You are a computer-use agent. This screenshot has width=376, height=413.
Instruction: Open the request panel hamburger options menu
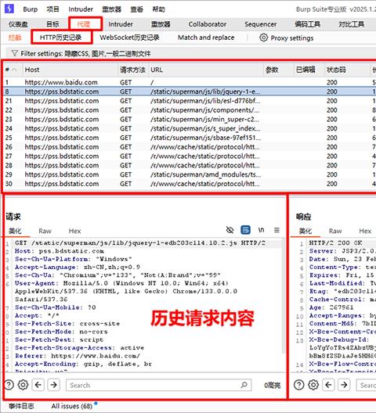pos(277,230)
